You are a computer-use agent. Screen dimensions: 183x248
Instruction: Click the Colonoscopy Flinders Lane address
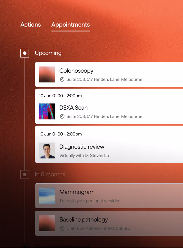(104, 80)
